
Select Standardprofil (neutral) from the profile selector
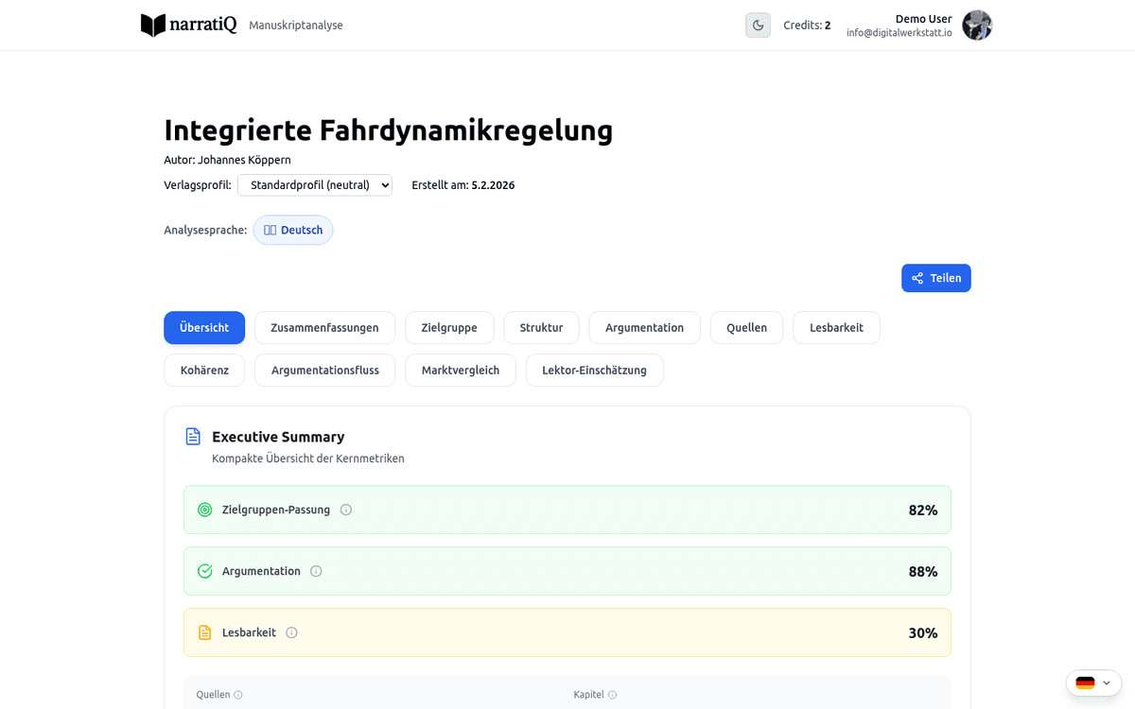[315, 184]
